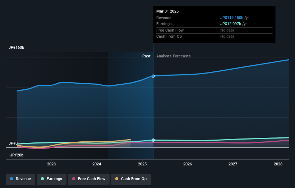This screenshot has width=295, height=188.
Task: Click the 2025 x-axis label
Action: [x=142, y=164]
